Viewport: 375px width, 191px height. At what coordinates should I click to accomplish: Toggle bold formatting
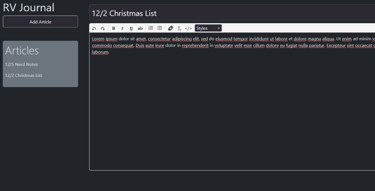tap(114, 28)
